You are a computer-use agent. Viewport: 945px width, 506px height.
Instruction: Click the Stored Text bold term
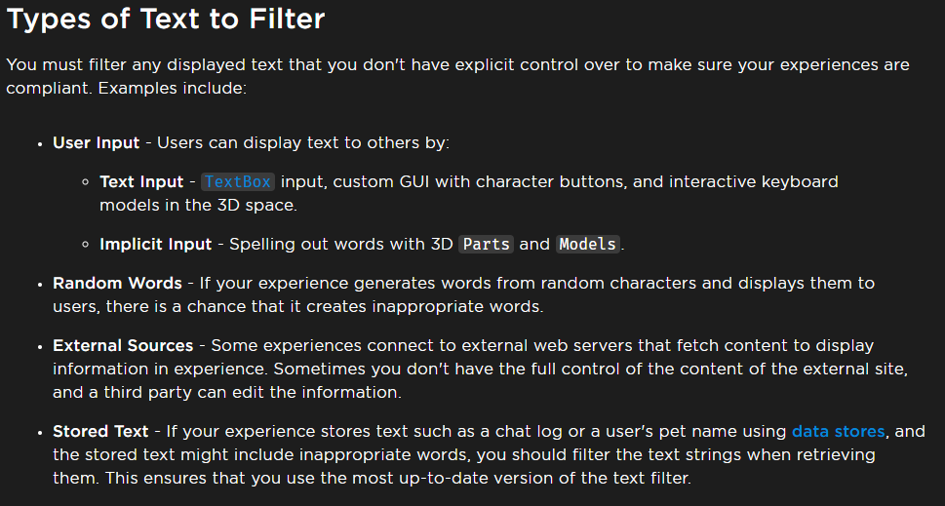(x=100, y=431)
